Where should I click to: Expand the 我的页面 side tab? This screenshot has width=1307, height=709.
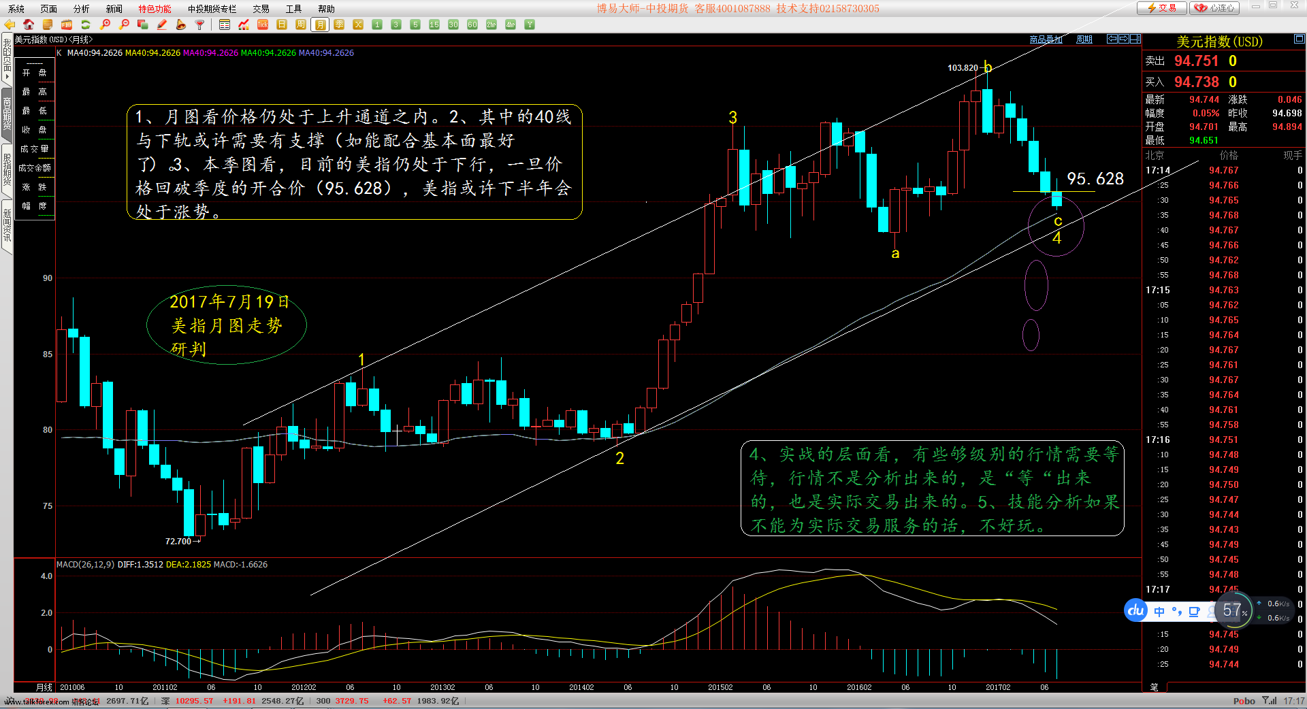click(7, 61)
